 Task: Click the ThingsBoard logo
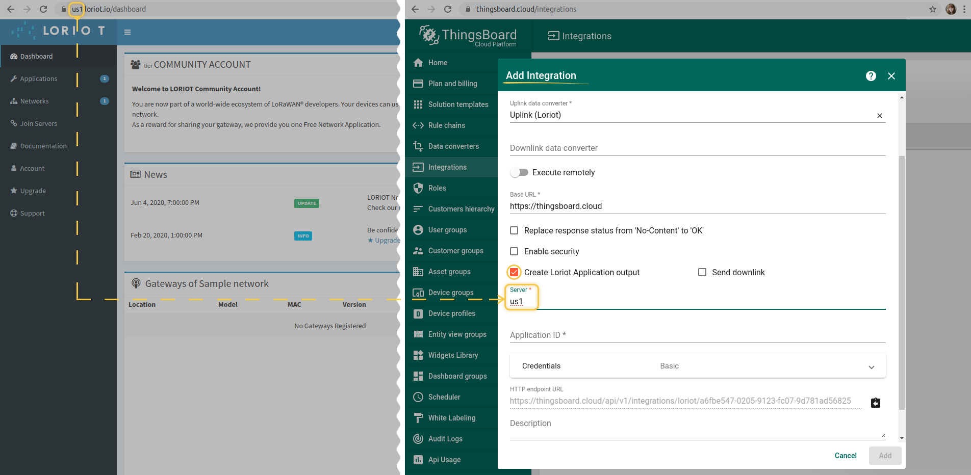(x=468, y=36)
